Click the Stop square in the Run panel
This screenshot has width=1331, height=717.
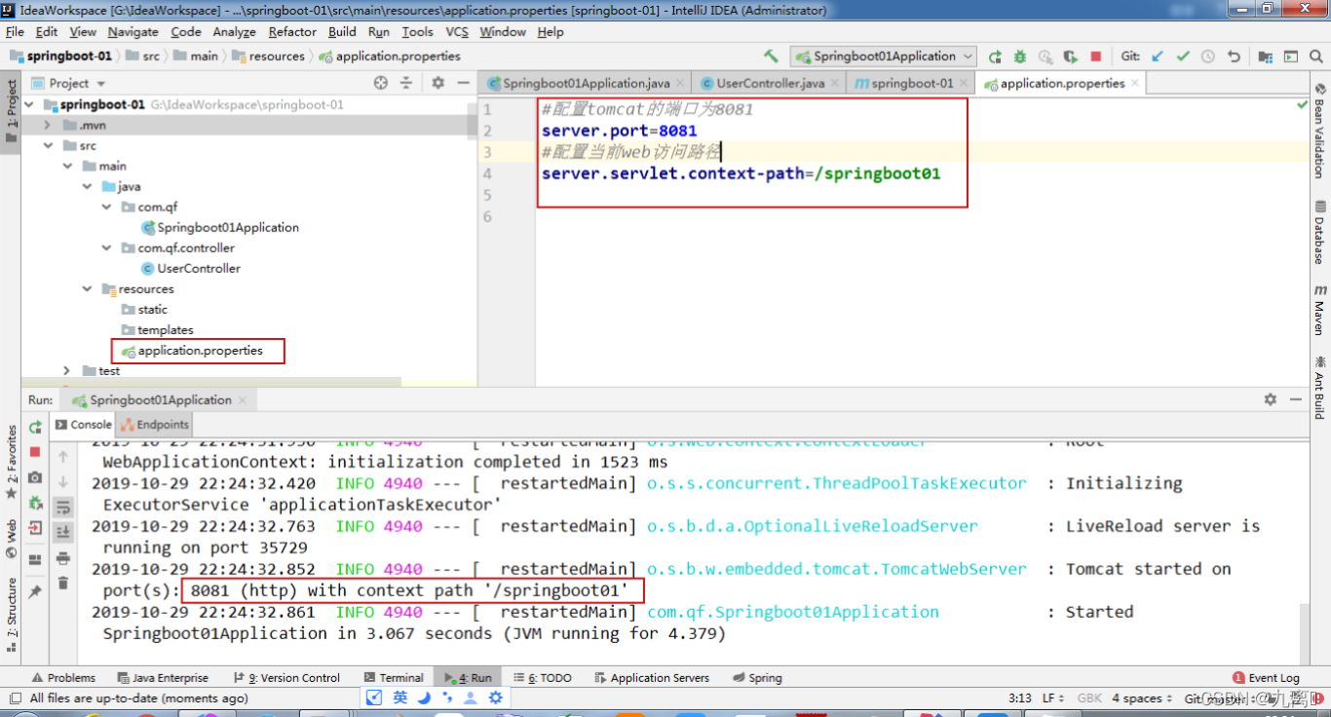[35, 452]
